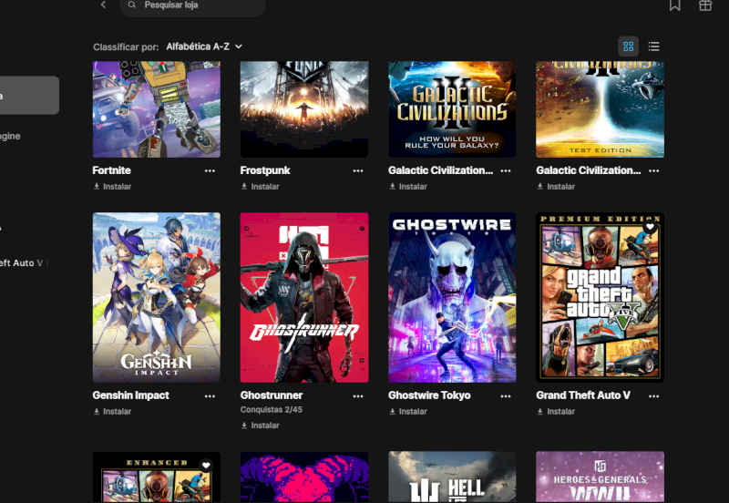Screen dimensions: 729x503
Task: Click the Grand Theft Auto V title
Action: tap(583, 395)
